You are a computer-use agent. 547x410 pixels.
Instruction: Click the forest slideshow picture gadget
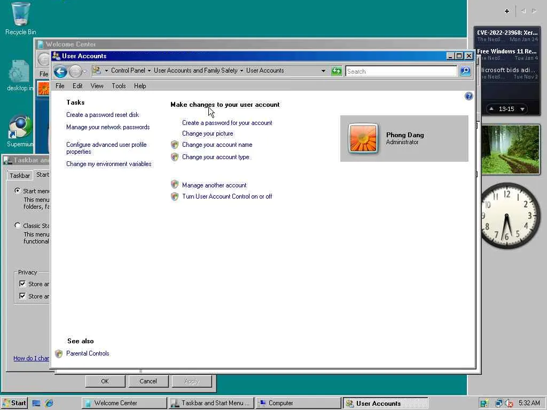510,149
